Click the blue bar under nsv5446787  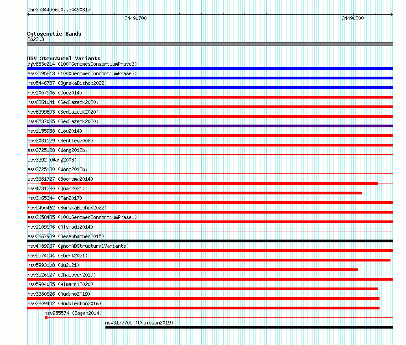pos(210,88)
